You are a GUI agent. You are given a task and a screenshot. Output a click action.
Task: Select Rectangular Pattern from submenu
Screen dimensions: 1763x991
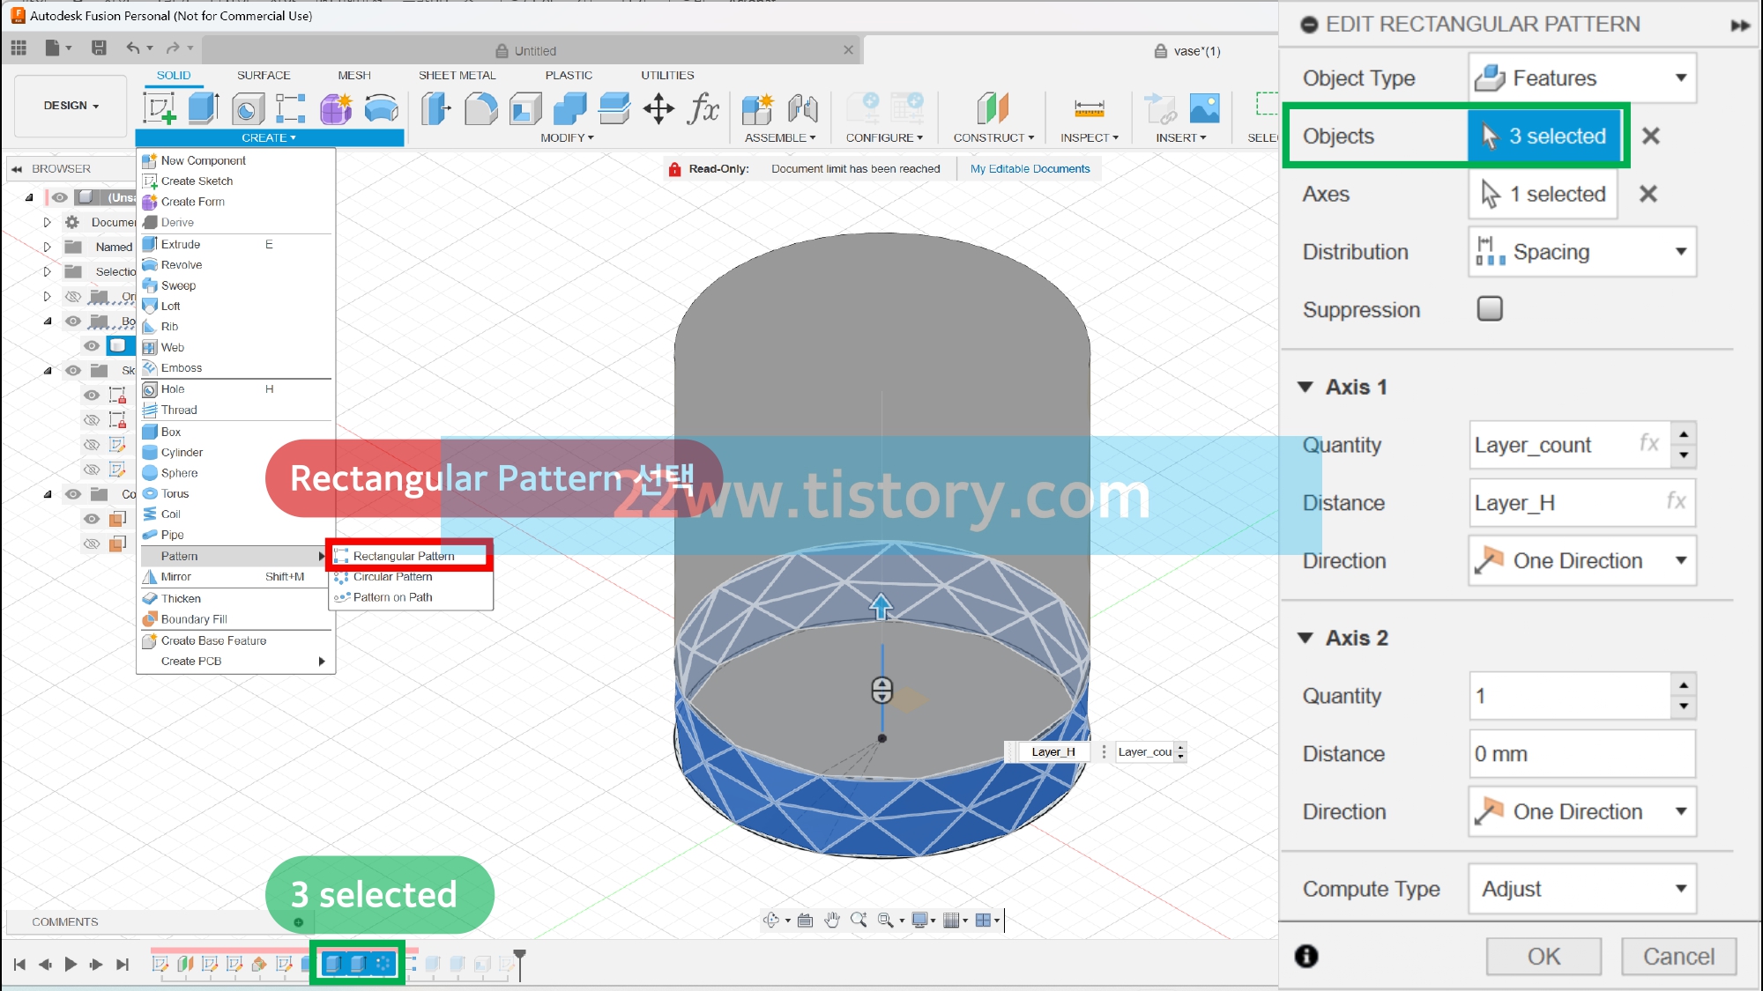pos(404,556)
